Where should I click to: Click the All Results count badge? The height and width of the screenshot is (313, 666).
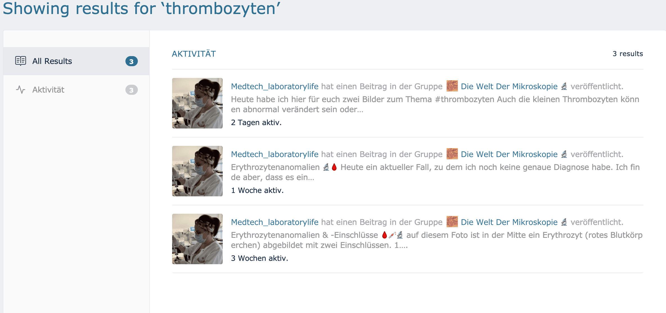point(131,61)
